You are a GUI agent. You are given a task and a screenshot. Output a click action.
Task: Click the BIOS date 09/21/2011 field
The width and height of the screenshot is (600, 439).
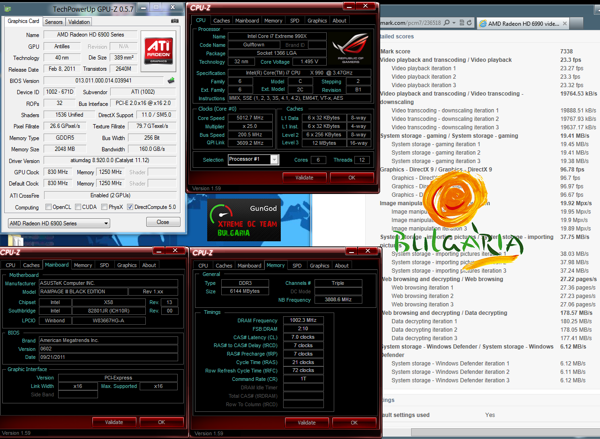(x=108, y=357)
